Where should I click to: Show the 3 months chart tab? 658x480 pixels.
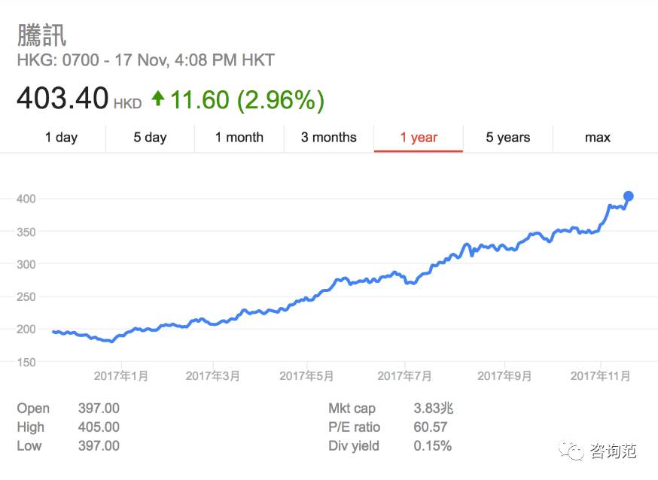328,138
